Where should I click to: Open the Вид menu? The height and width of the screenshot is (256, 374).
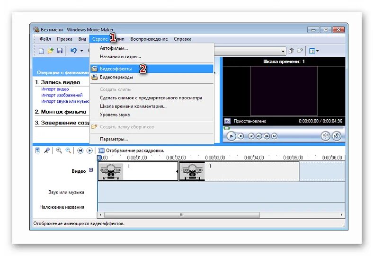(82, 39)
